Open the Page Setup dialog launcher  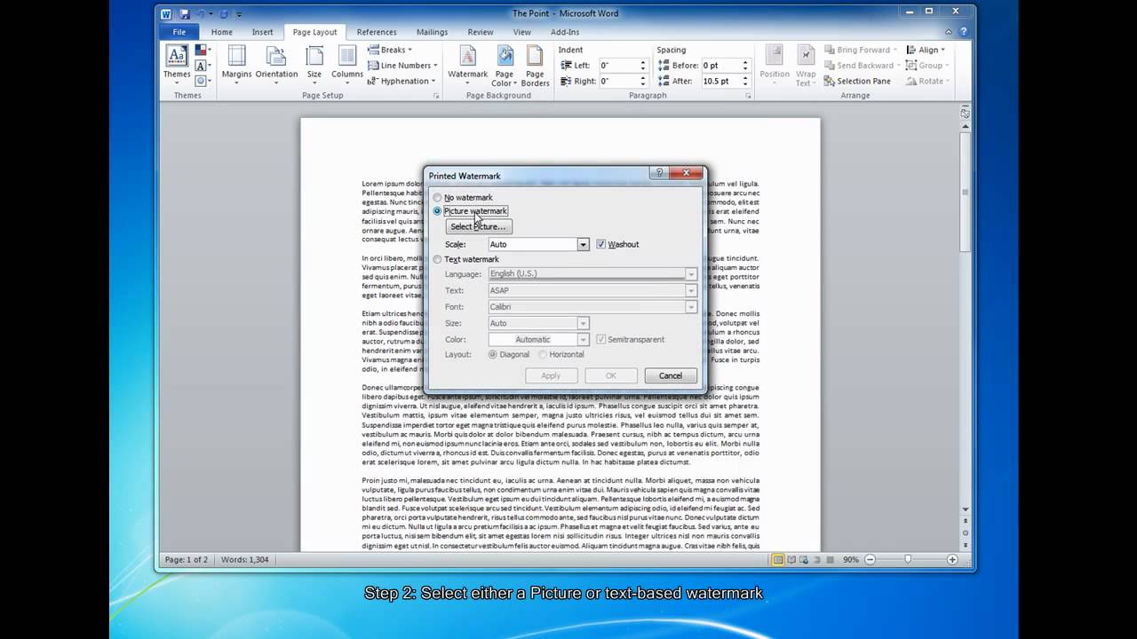[435, 95]
